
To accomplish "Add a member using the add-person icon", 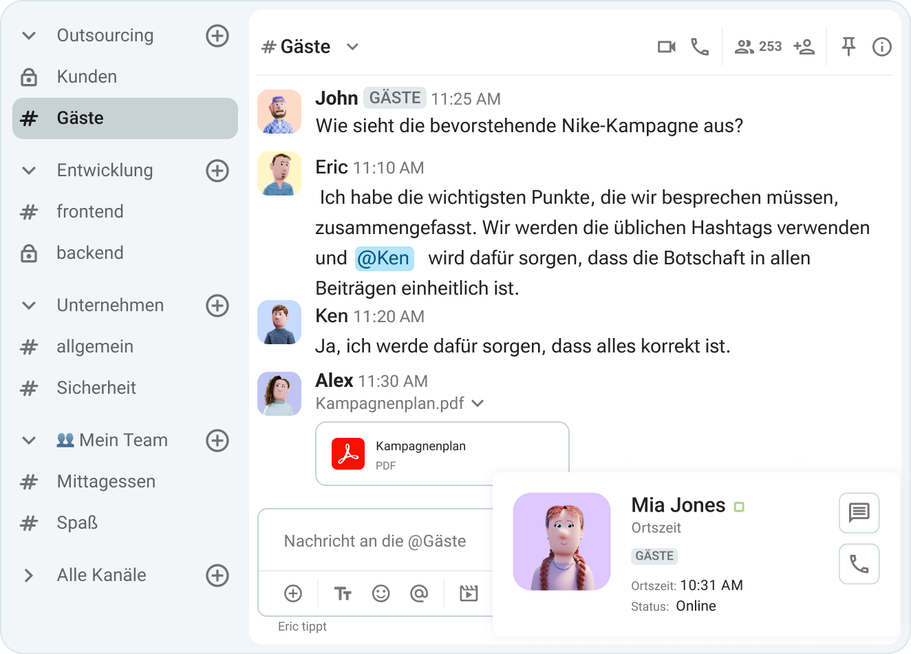I will pos(804,46).
